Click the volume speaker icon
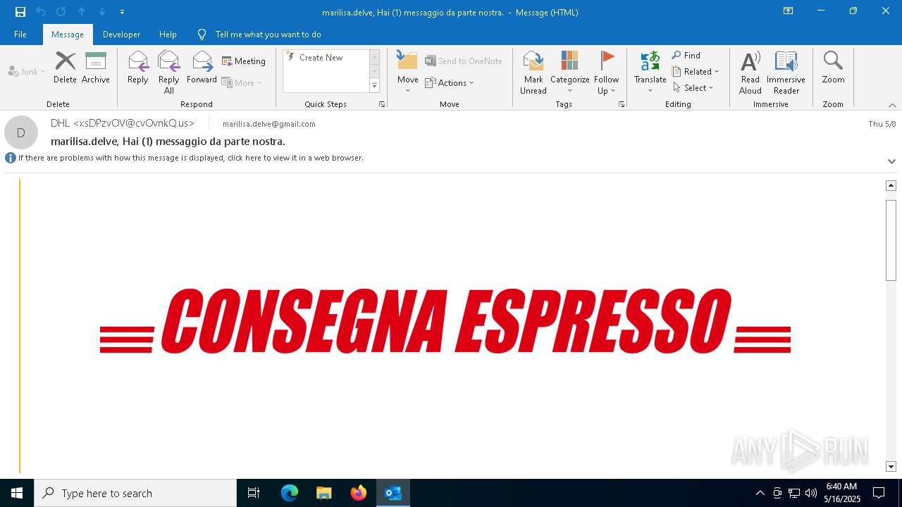The width and height of the screenshot is (902, 507). pos(811,493)
